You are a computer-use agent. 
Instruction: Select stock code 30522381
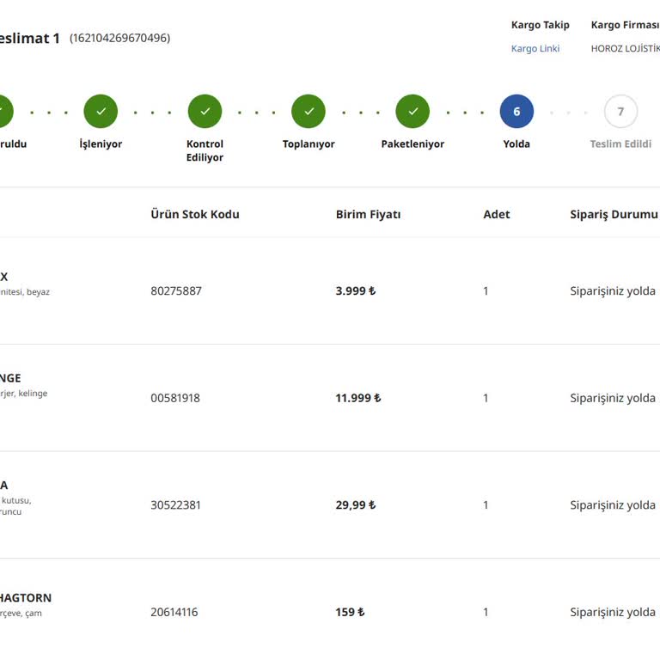point(175,505)
